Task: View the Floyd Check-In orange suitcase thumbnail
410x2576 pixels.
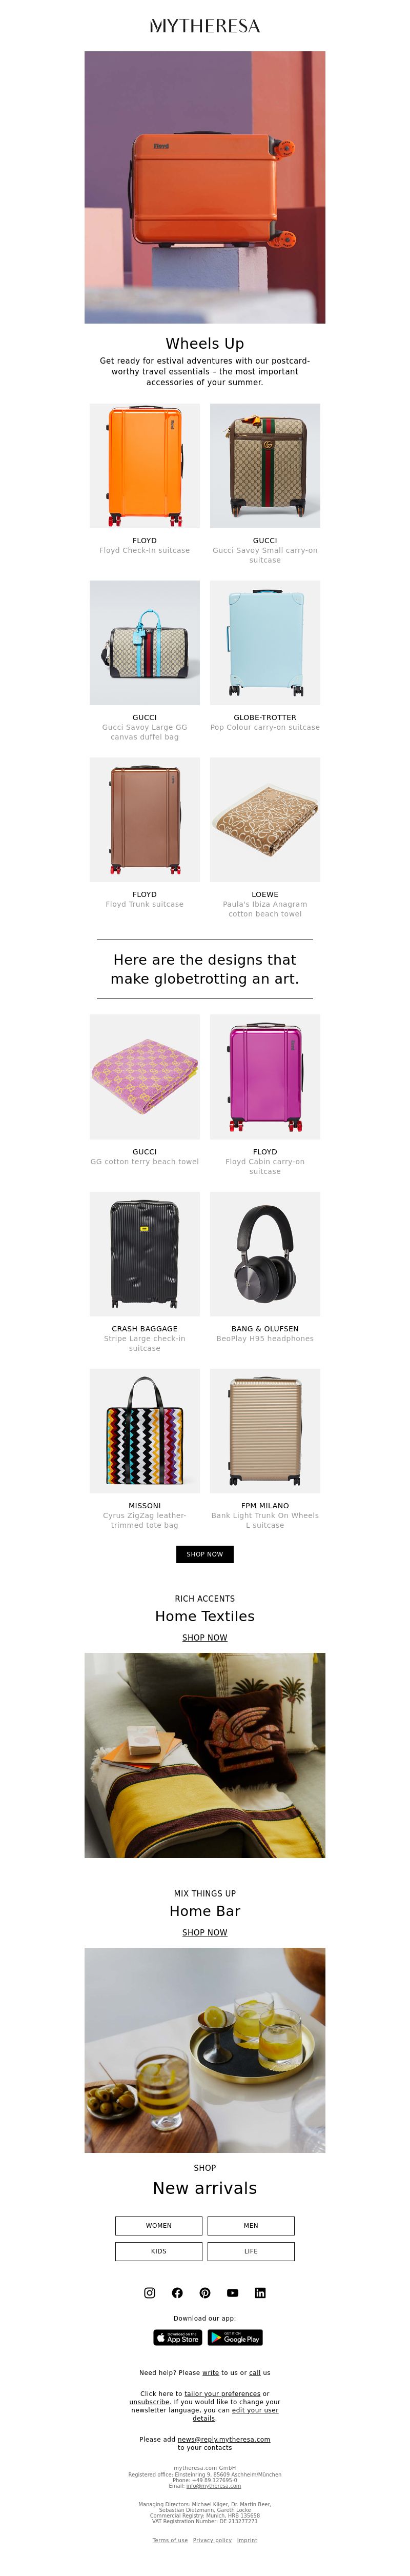Action: click(145, 466)
